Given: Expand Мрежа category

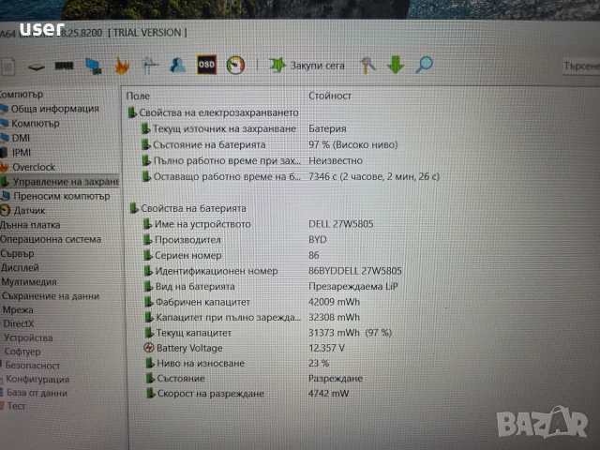Looking at the screenshot, I should click(x=18, y=310).
